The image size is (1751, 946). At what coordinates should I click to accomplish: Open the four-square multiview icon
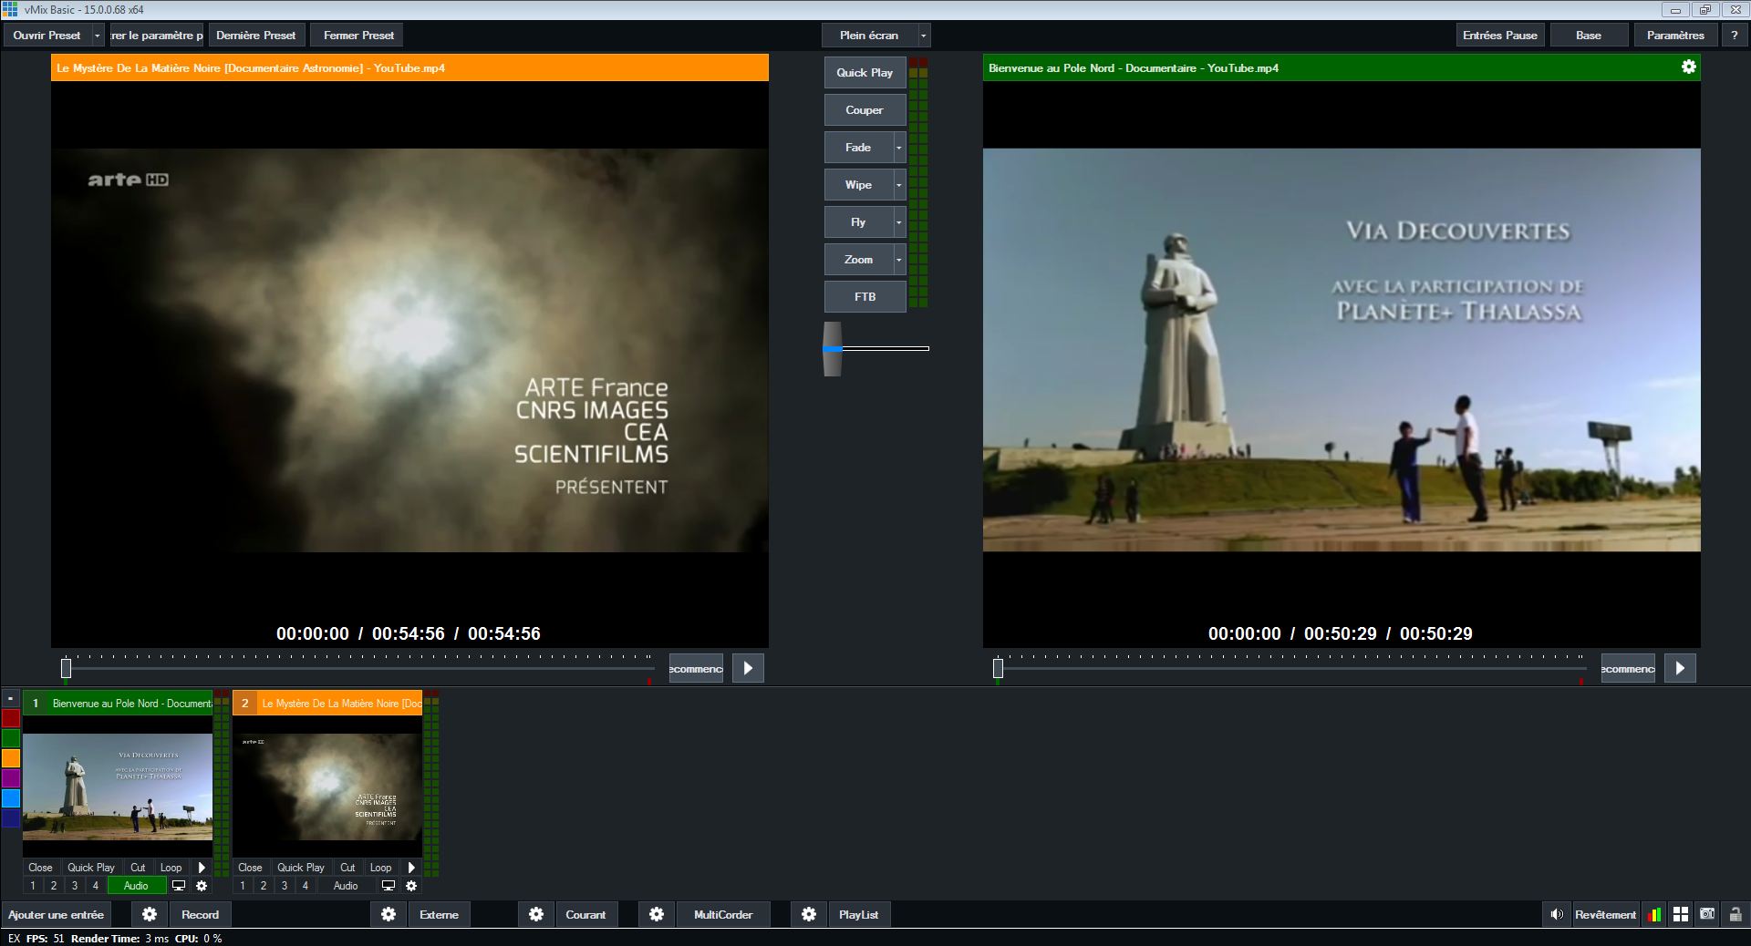click(1680, 914)
